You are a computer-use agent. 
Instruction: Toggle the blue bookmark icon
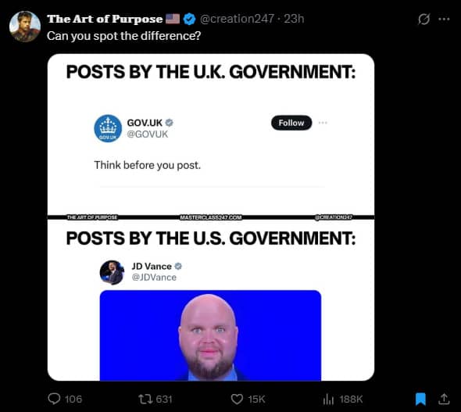(420, 399)
